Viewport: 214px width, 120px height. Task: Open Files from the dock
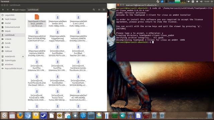(x=12, y=116)
